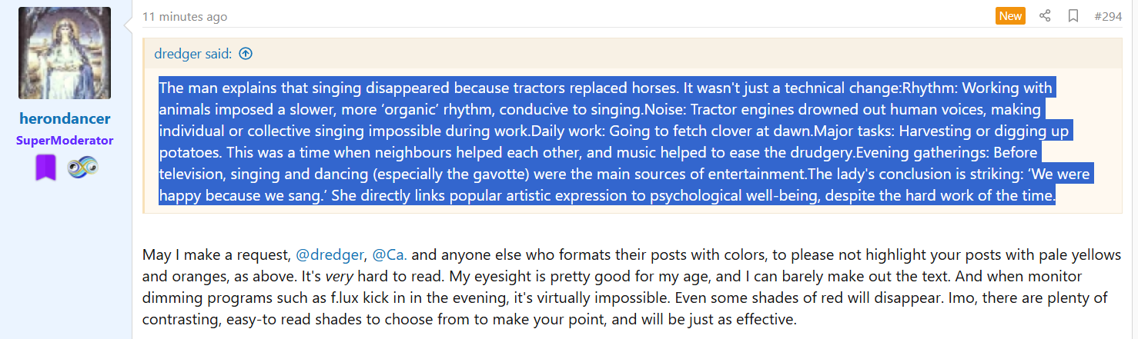The width and height of the screenshot is (1138, 339).
Task: Click the purple ribbon badge under herondancer
Action: point(45,168)
